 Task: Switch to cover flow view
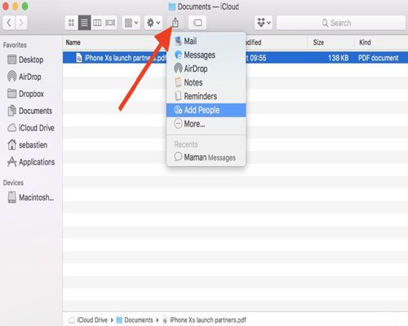pyautogui.click(x=110, y=23)
